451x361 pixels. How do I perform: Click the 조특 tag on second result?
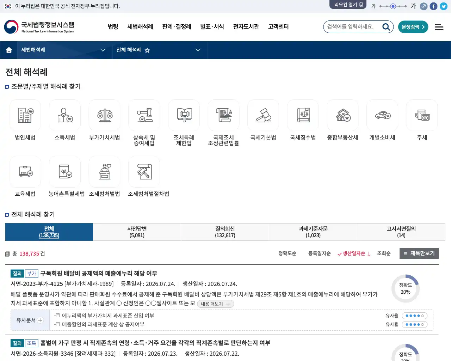[x=32, y=343]
